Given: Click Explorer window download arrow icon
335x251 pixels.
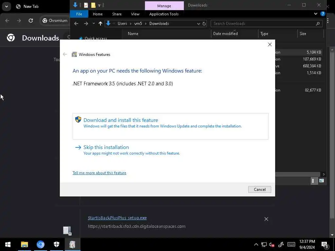Looking at the screenshot, I should tap(75, 5).
